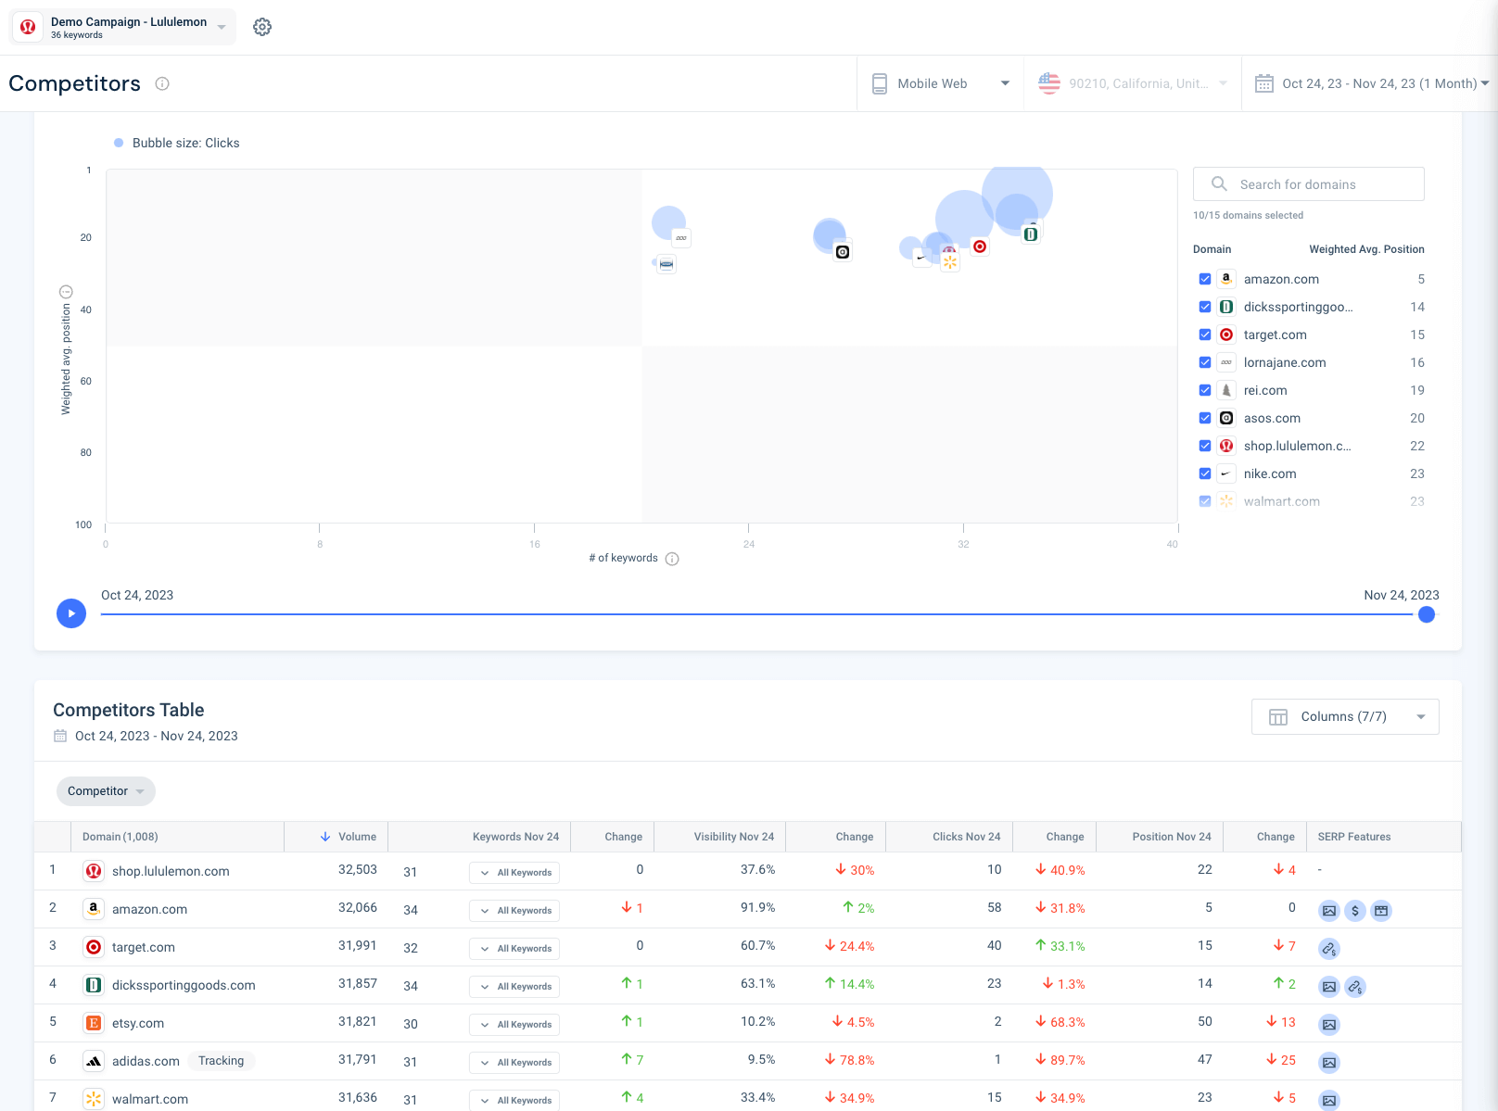1498x1111 pixels.
Task: Uncheck rei.com in the domain list
Action: 1205,390
